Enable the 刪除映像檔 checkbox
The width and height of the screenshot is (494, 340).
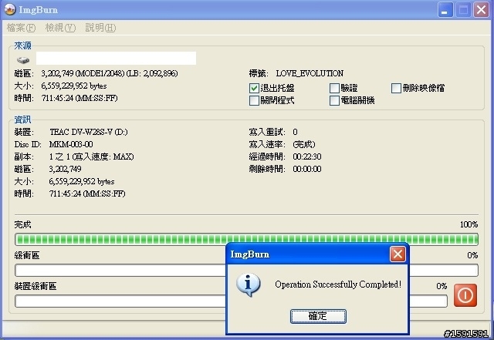(396, 88)
